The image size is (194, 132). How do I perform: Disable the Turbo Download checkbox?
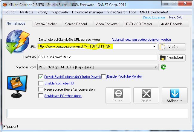(41, 77)
